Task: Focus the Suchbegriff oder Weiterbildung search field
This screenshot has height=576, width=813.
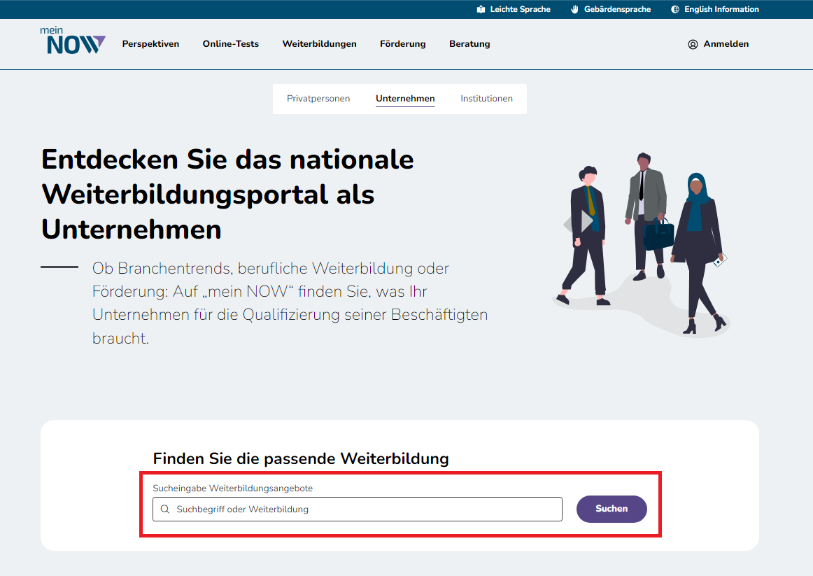Action: (x=364, y=510)
